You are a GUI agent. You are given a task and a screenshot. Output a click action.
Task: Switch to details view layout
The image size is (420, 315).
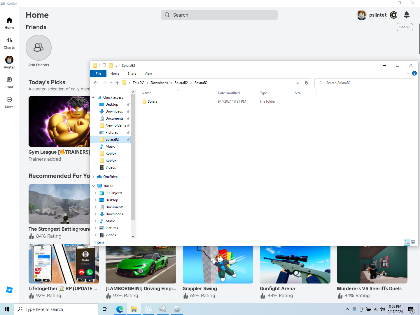(x=407, y=242)
